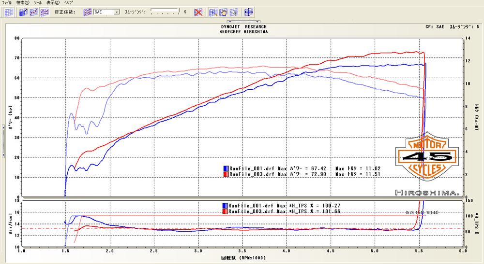Open the ファイル menu
This screenshot has width=484, height=264.
(7, 3)
